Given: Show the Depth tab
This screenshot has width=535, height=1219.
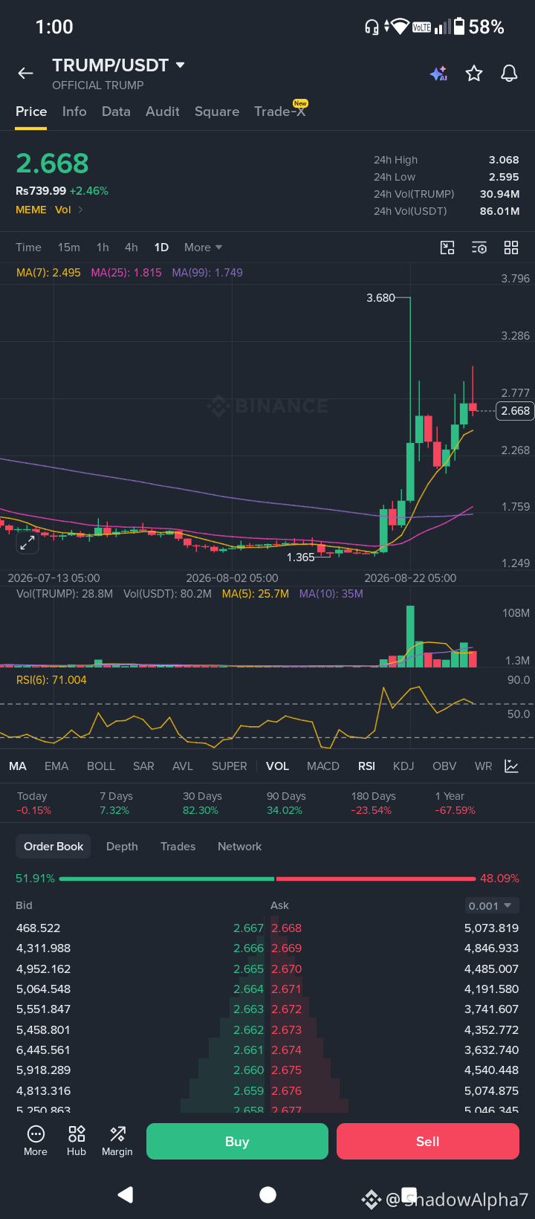Looking at the screenshot, I should point(122,847).
